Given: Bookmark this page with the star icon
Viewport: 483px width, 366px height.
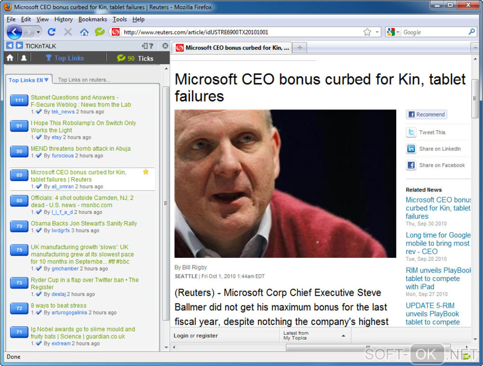Looking at the screenshot, I should [x=367, y=32].
